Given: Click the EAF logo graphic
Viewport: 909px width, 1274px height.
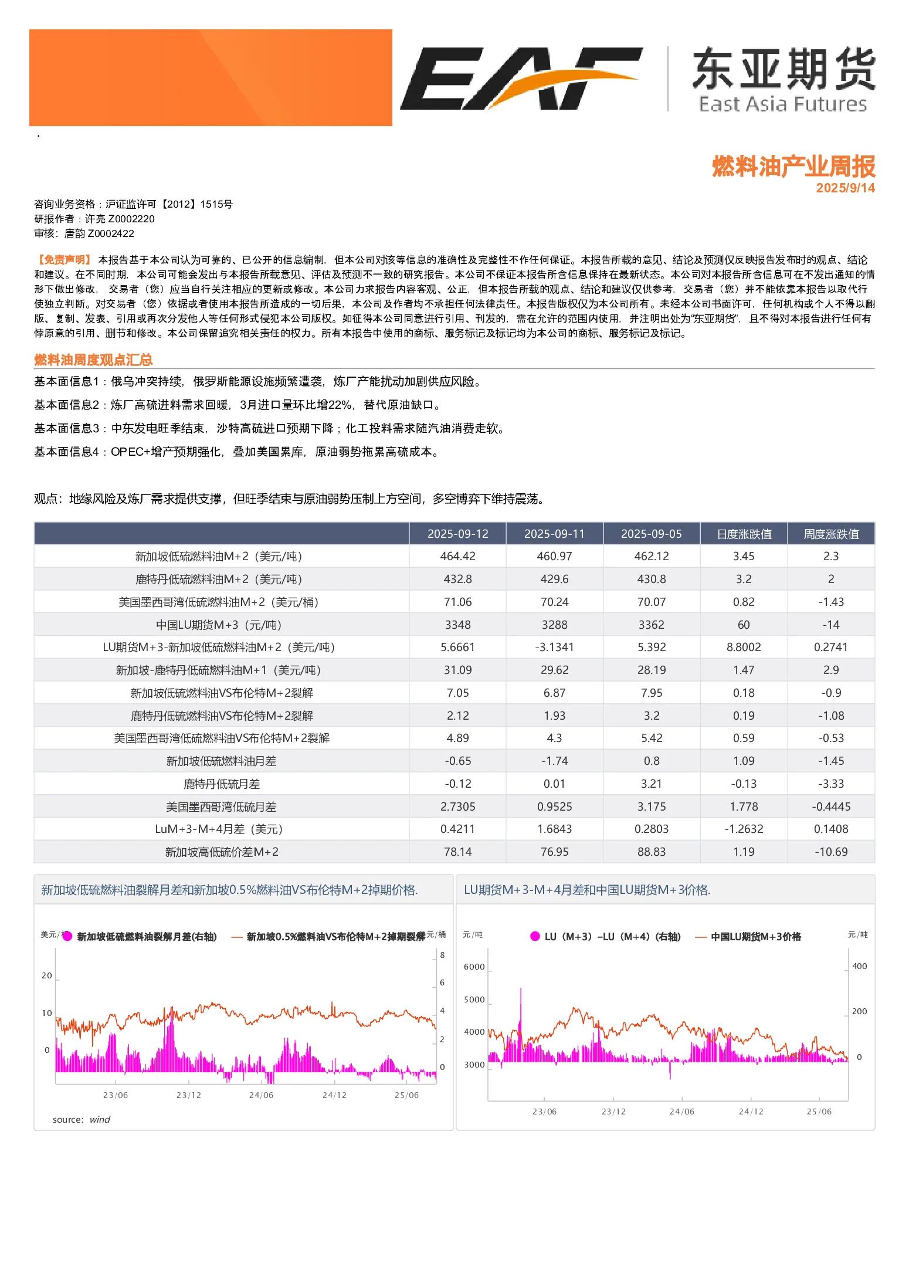Looking at the screenshot, I should pos(521,79).
